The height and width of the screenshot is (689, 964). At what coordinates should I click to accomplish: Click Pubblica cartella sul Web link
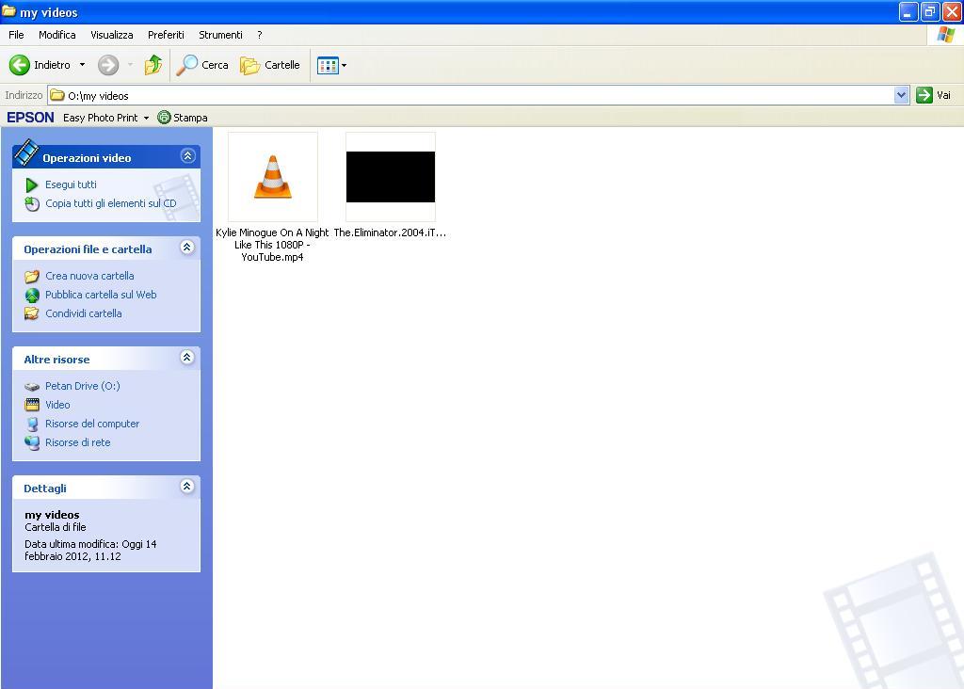101,295
